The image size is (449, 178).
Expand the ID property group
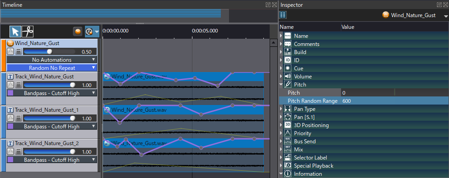point(281,60)
